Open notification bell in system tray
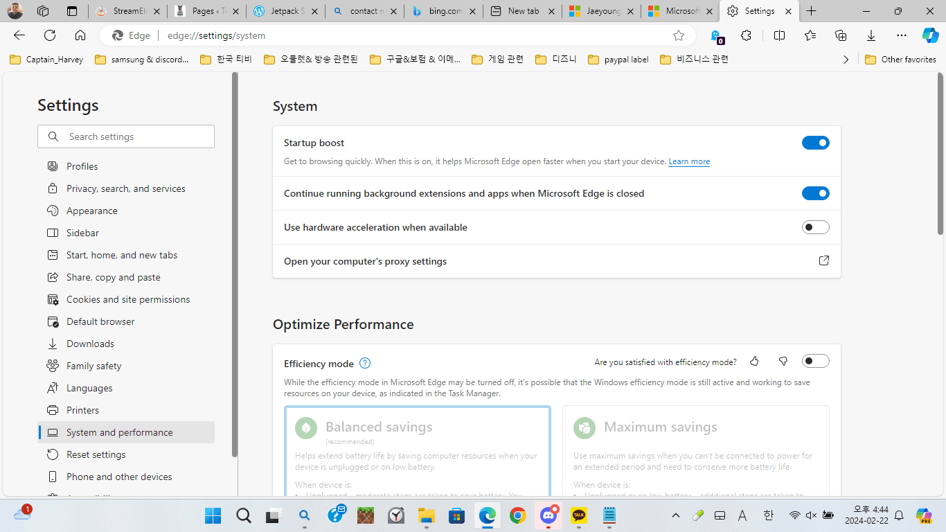The image size is (946, 532). pyautogui.click(x=899, y=515)
